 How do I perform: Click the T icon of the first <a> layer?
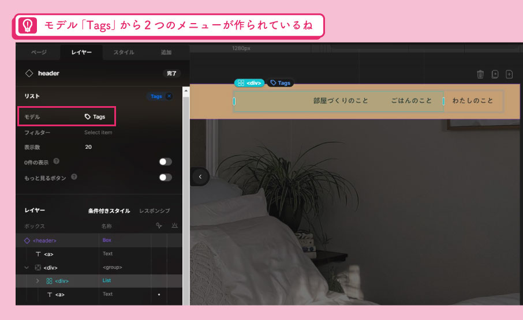(38, 254)
